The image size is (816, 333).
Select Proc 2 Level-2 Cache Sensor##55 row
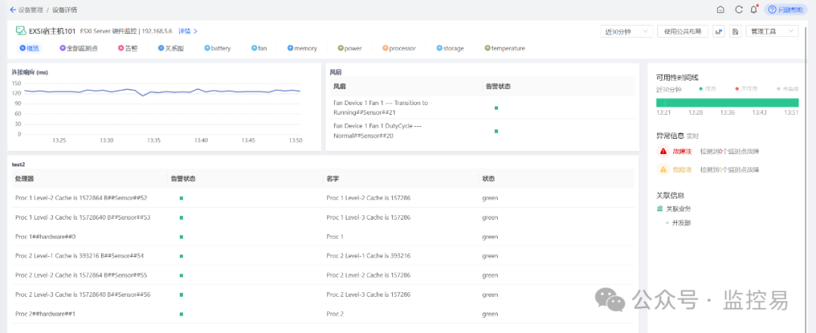323,275
